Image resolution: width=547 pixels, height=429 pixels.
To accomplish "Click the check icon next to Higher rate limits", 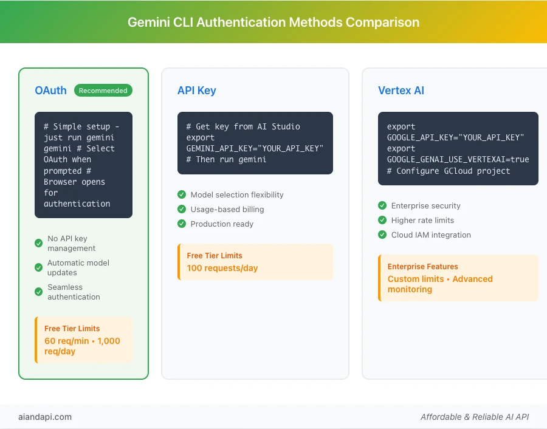I will coord(382,220).
